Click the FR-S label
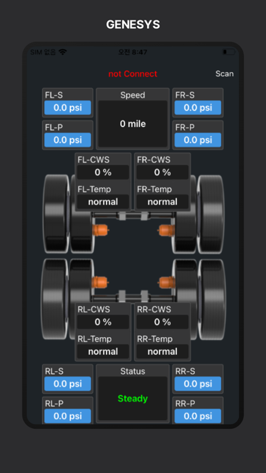The height and width of the screenshot is (473, 266). pyautogui.click(x=185, y=95)
